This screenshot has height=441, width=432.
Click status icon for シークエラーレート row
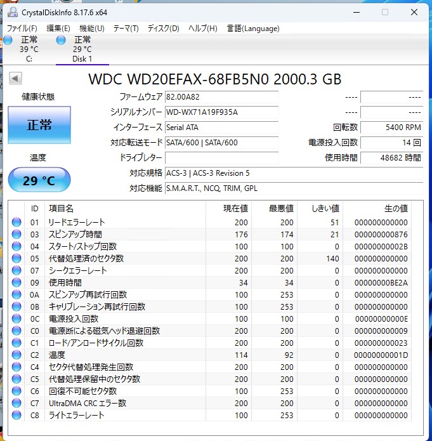click(x=16, y=270)
